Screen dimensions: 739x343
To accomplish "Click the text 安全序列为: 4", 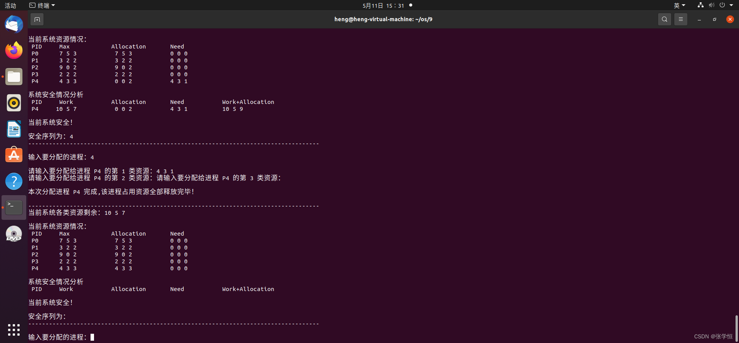I will click(x=50, y=136).
